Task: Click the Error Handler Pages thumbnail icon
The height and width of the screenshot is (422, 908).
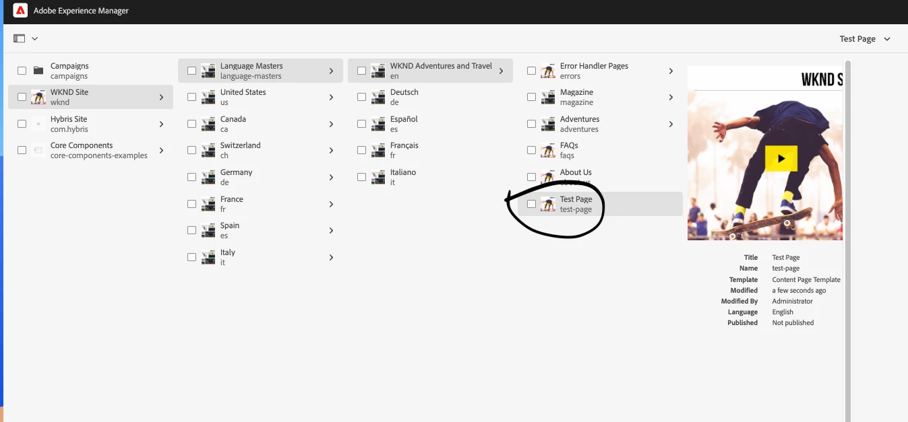Action: (548, 71)
